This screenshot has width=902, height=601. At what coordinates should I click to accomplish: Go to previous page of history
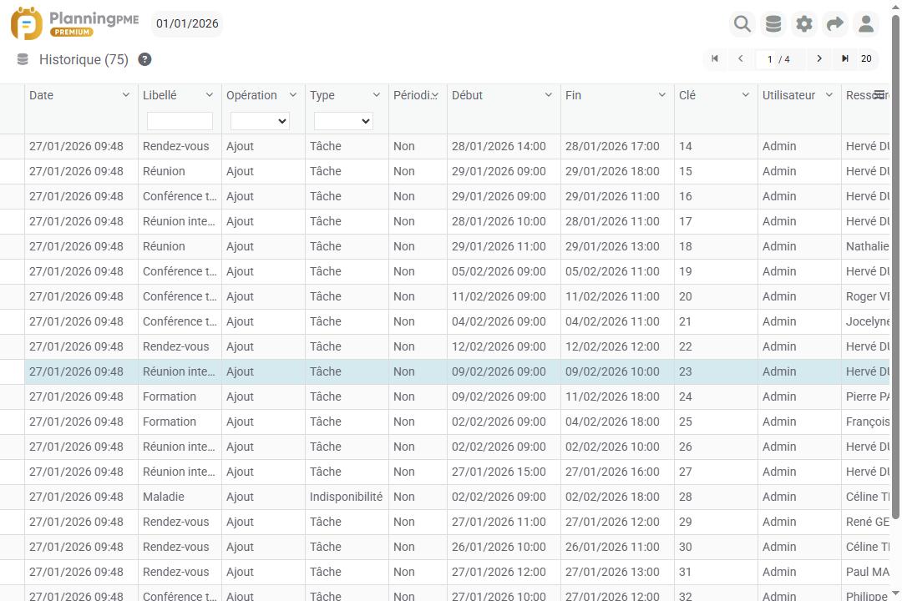(740, 58)
